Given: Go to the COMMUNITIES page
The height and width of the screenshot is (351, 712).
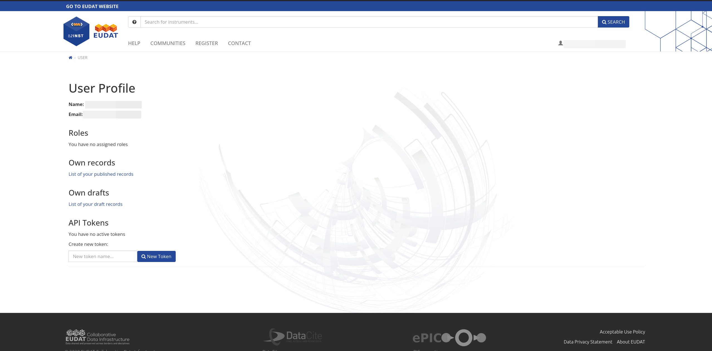Looking at the screenshot, I should tap(168, 43).
